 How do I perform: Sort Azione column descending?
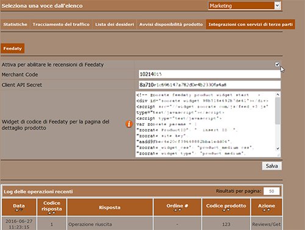point(268,210)
